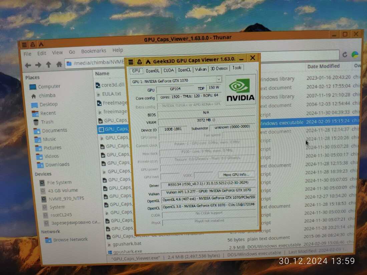Open rootCL245 volume in Devices
Image resolution: width=367 pixels, height=275 pixels.
tap(58, 215)
